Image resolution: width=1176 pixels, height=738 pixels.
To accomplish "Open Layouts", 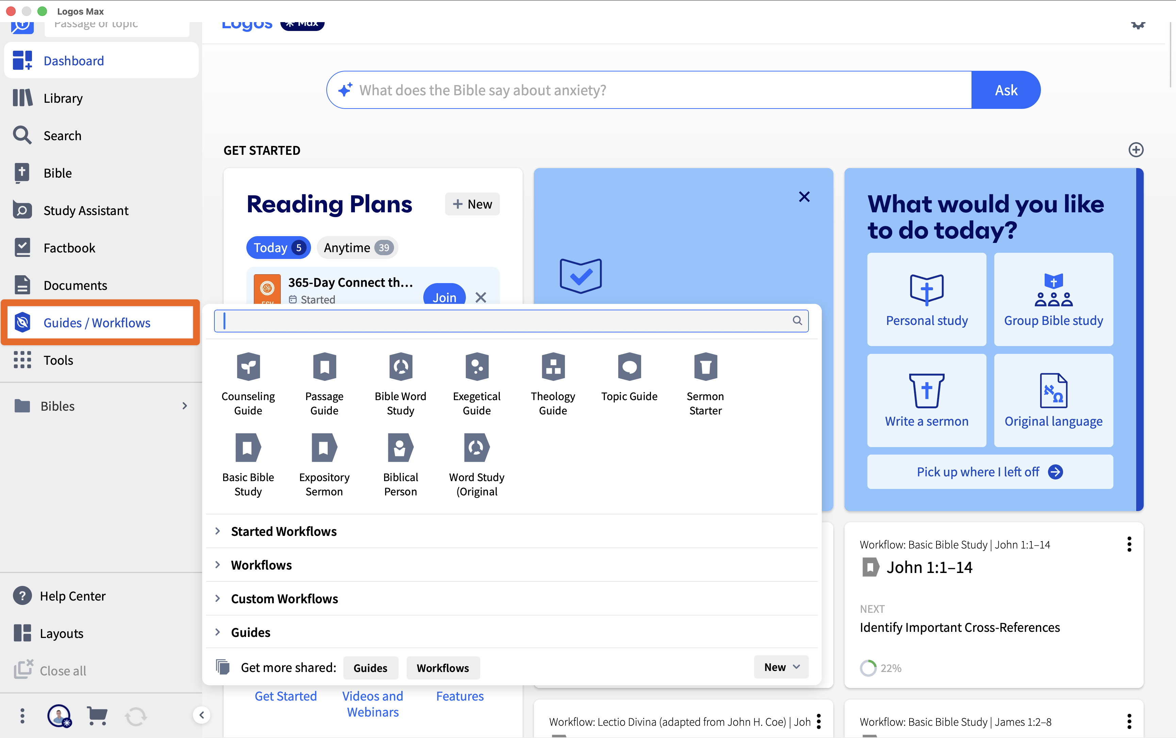I will pyautogui.click(x=49, y=633).
